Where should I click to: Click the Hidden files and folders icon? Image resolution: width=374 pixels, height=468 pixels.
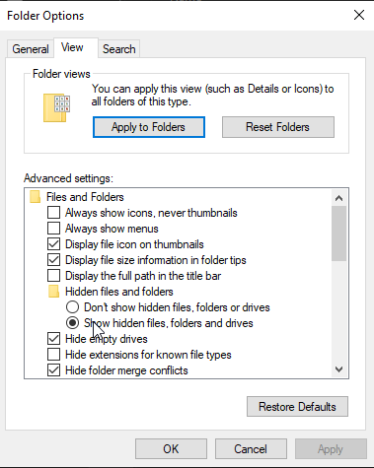click(53, 292)
